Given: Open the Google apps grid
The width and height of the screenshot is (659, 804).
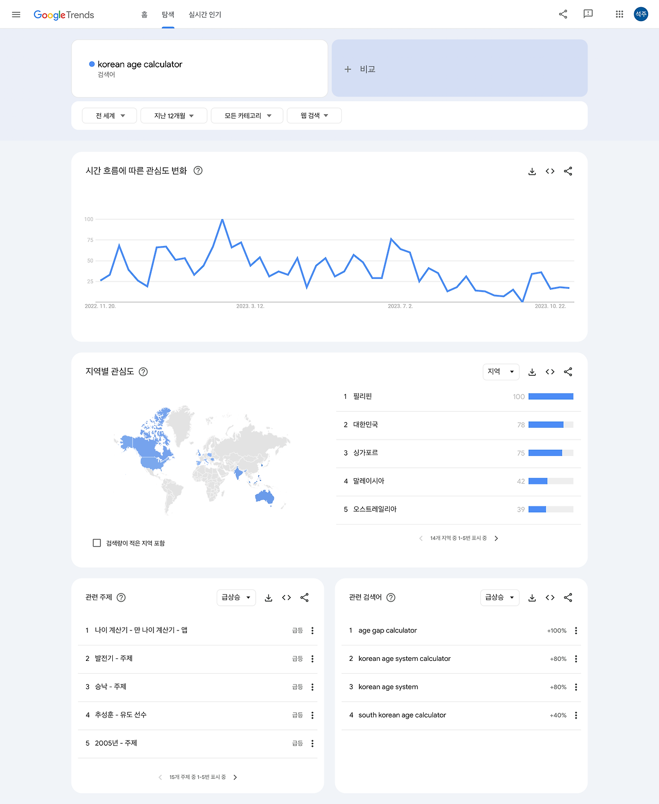Looking at the screenshot, I should tap(619, 14).
